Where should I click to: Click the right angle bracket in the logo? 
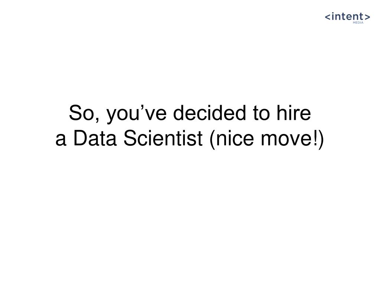pyautogui.click(x=367, y=17)
